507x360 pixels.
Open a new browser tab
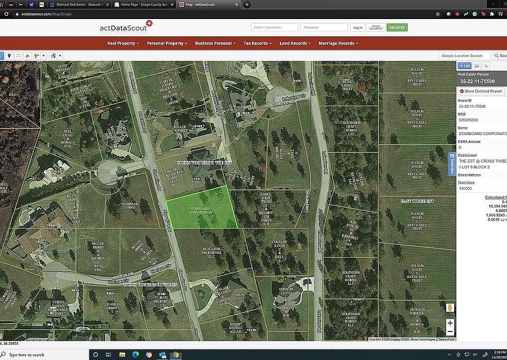(x=247, y=5)
